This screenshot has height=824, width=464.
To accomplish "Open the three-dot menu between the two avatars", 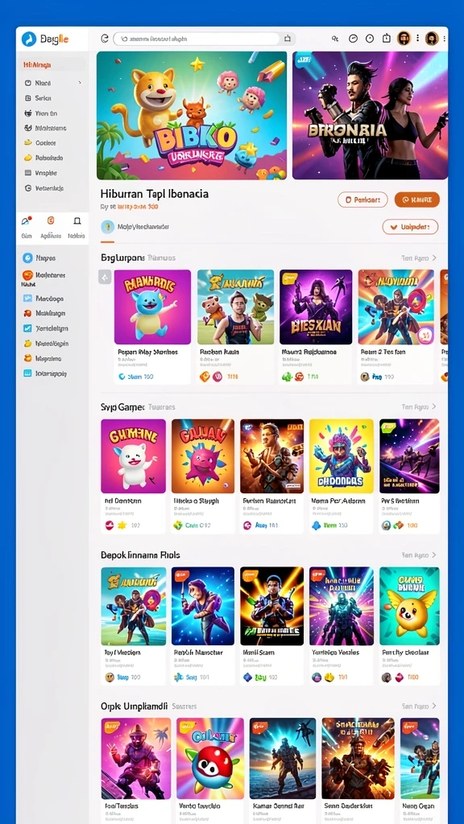I will coord(418,39).
